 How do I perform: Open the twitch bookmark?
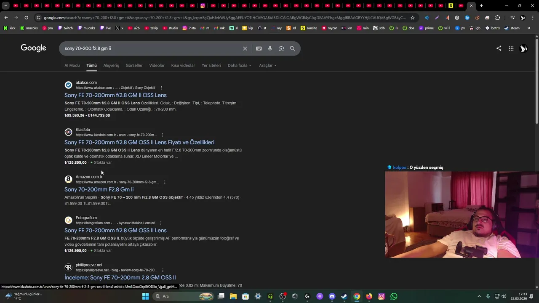[65, 28]
